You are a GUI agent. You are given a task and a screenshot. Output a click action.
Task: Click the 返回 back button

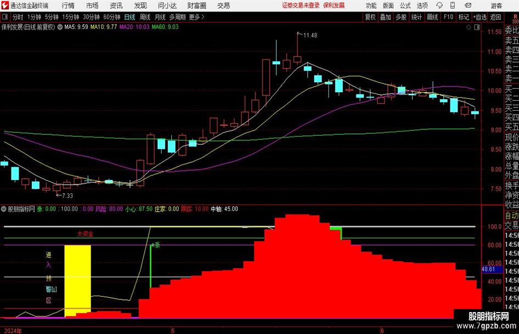click(495, 17)
